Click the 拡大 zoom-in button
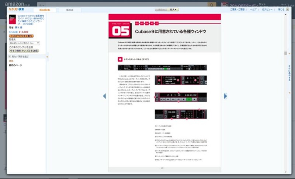295x179 pixels. (173, 10)
